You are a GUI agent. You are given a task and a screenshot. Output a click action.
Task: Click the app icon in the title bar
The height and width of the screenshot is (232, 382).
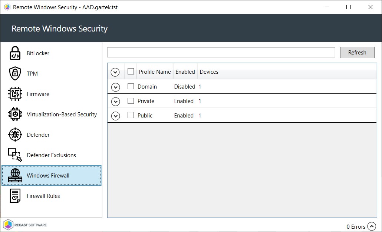click(7, 7)
